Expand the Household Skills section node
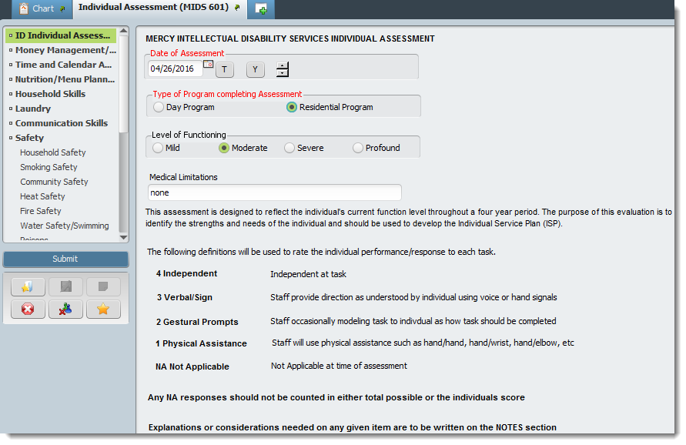 [11, 94]
